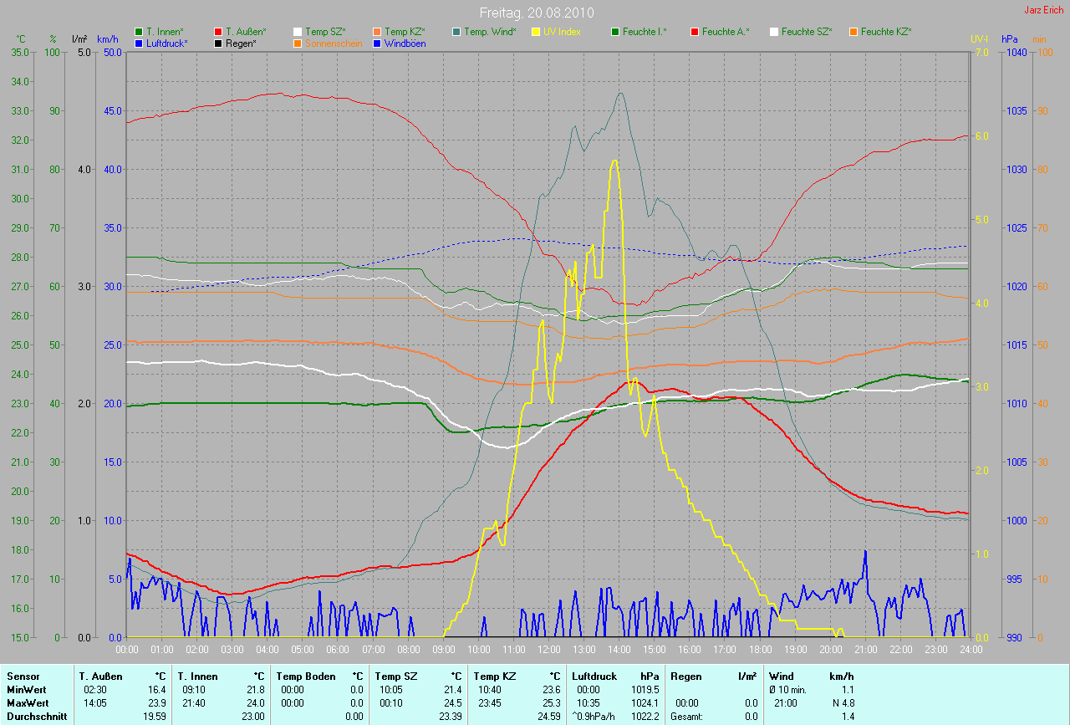Click the teal Temp. Wind legend square
The height and width of the screenshot is (725, 1070).
456,32
